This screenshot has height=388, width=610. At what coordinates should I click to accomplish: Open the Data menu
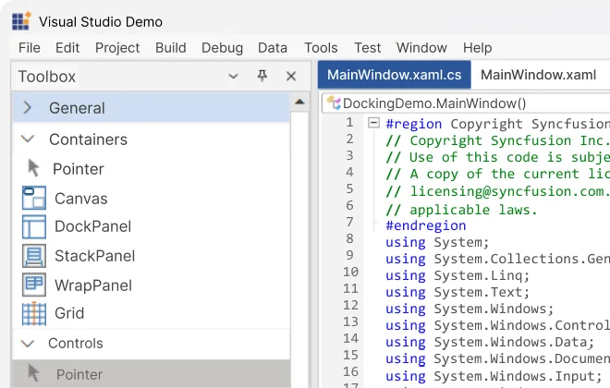click(x=273, y=48)
